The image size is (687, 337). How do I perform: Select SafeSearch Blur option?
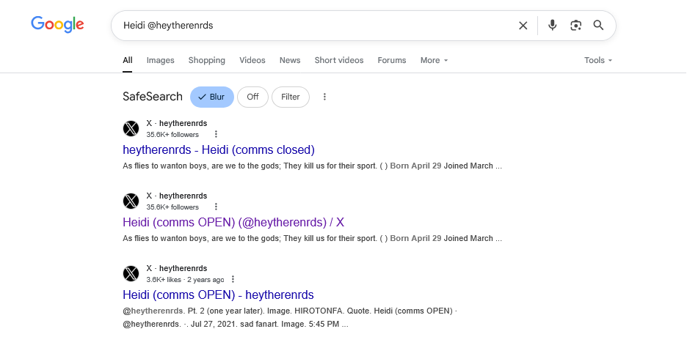pos(212,97)
